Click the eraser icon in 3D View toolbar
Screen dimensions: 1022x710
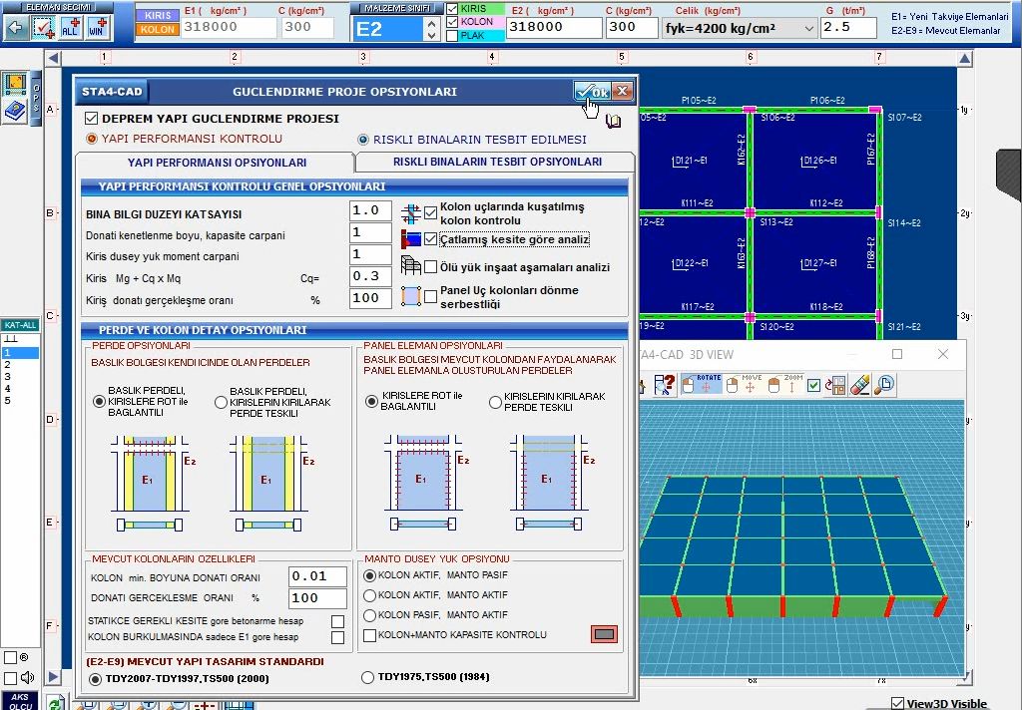click(x=859, y=385)
